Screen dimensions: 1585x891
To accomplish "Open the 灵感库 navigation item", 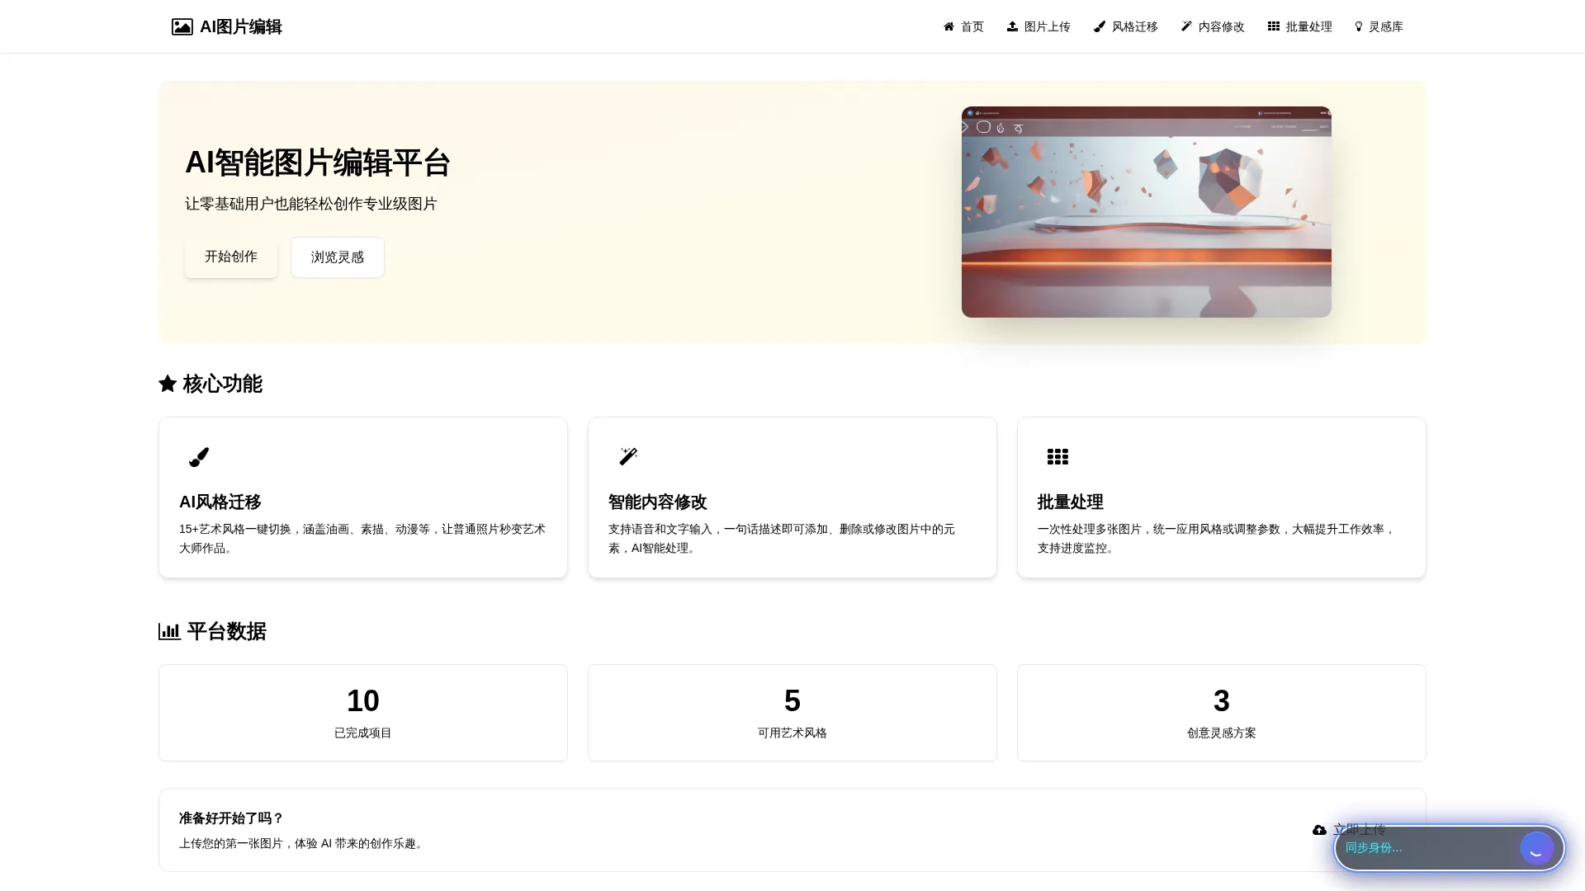I will [x=1378, y=26].
